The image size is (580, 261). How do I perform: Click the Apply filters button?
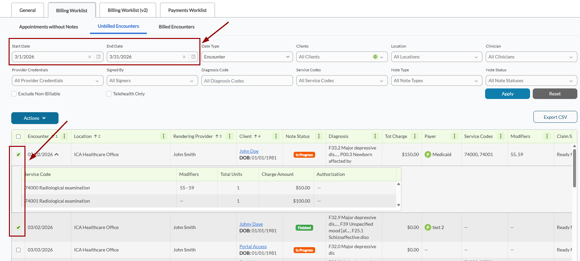click(x=507, y=94)
